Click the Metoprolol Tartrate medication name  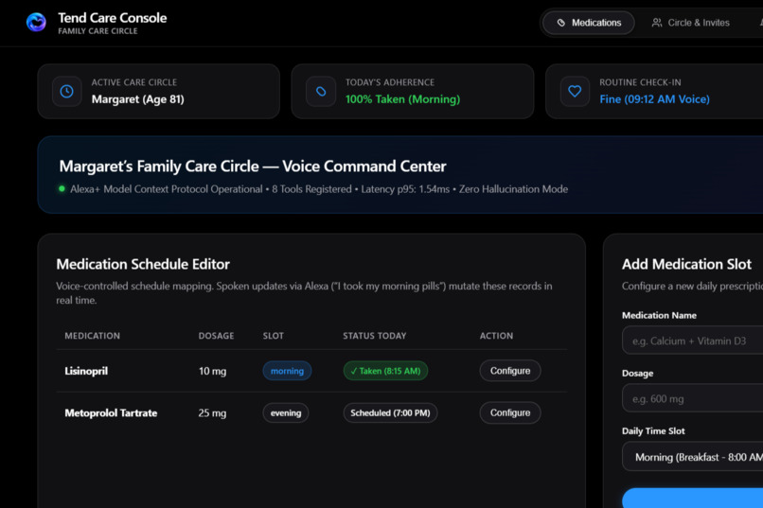[111, 412]
